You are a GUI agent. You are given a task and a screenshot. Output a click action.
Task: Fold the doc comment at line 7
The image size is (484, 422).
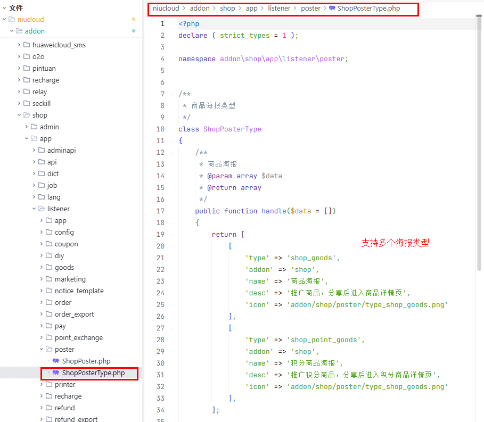(173, 94)
